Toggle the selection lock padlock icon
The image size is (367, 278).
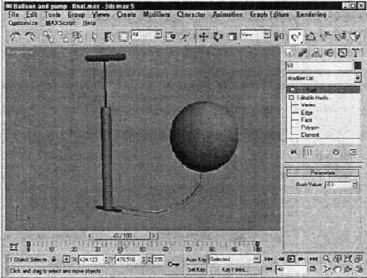[54, 259]
